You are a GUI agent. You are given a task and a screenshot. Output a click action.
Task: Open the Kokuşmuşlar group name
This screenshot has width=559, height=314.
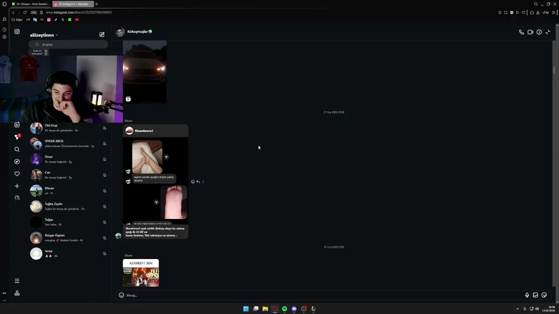coord(138,32)
